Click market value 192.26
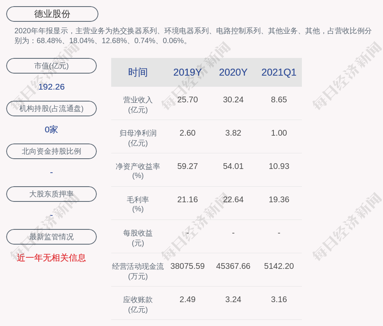 [51, 87]
